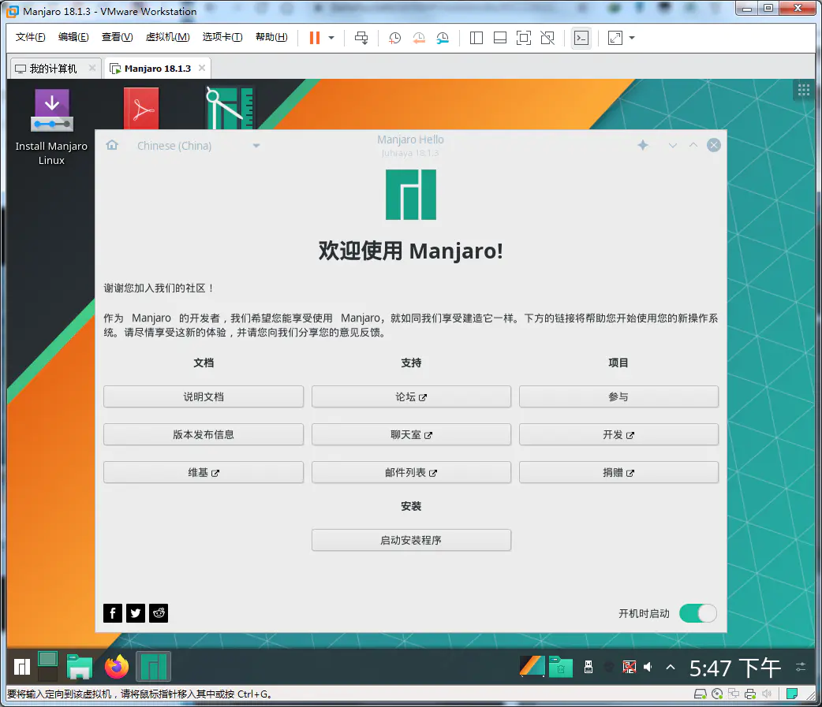Open the 虚拟机(M) menu
This screenshot has height=707, width=822.
coord(168,37)
